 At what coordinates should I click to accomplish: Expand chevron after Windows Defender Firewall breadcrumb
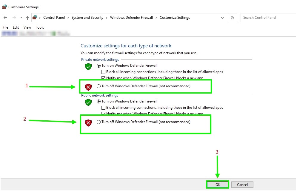pyautogui.click(x=156, y=18)
